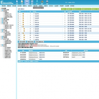Click the folder icon in row ID 6
99x99 pixels.
(x=23, y=25)
